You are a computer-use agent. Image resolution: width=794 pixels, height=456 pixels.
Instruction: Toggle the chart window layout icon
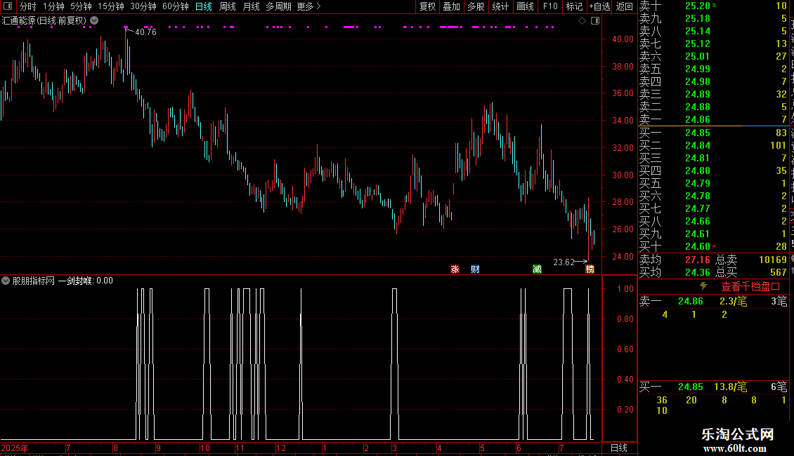[595, 21]
